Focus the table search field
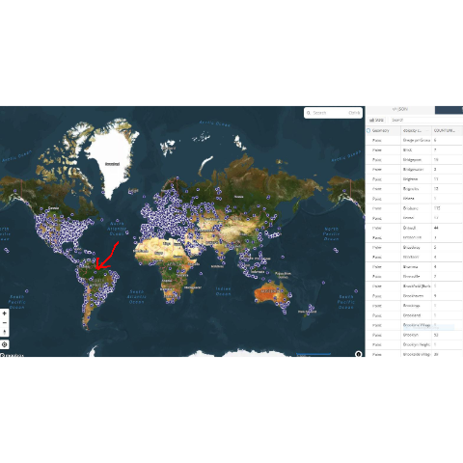The width and height of the screenshot is (463, 463). [x=426, y=120]
